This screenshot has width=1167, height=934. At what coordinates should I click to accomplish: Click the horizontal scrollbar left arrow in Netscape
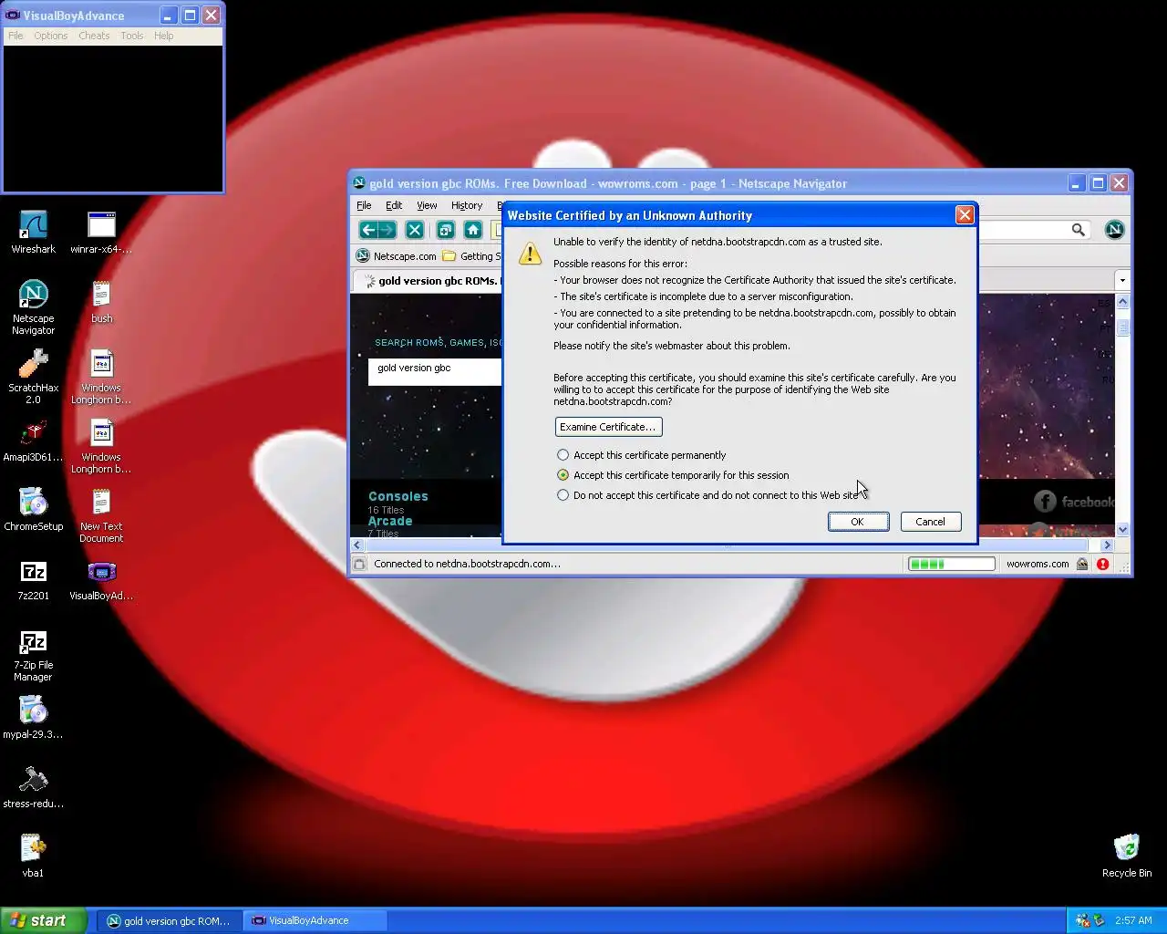coord(358,545)
